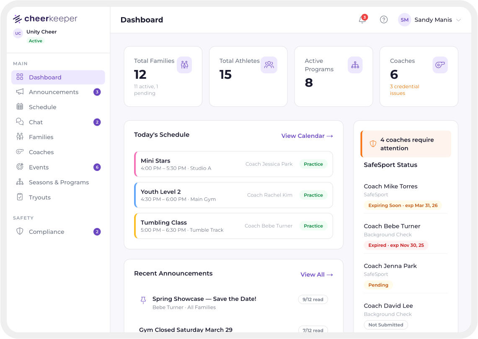This screenshot has height=339, width=478.
Task: Click the Active status badge under Unity Cheer
Action: [35, 41]
